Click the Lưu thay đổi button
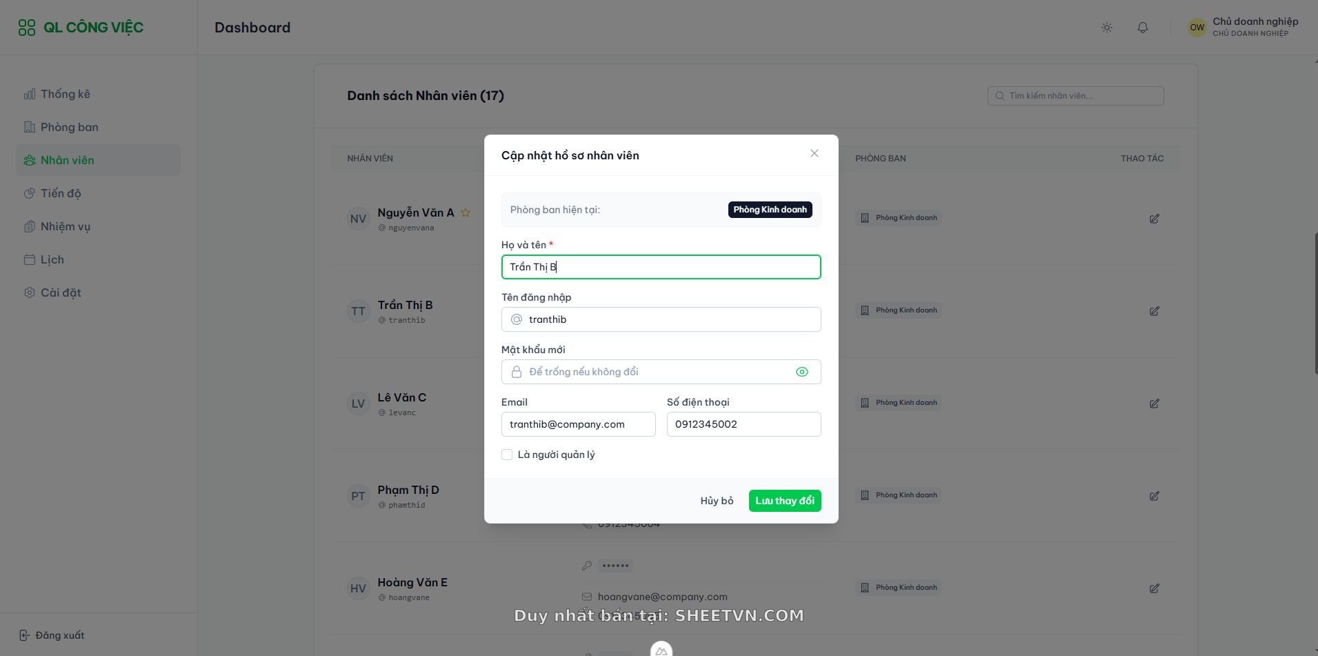 (784, 501)
